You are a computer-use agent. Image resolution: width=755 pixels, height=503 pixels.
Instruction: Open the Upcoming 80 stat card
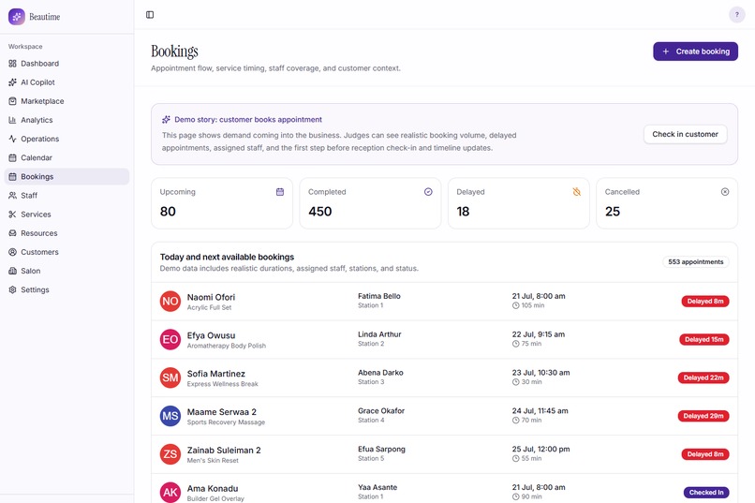tap(222, 203)
